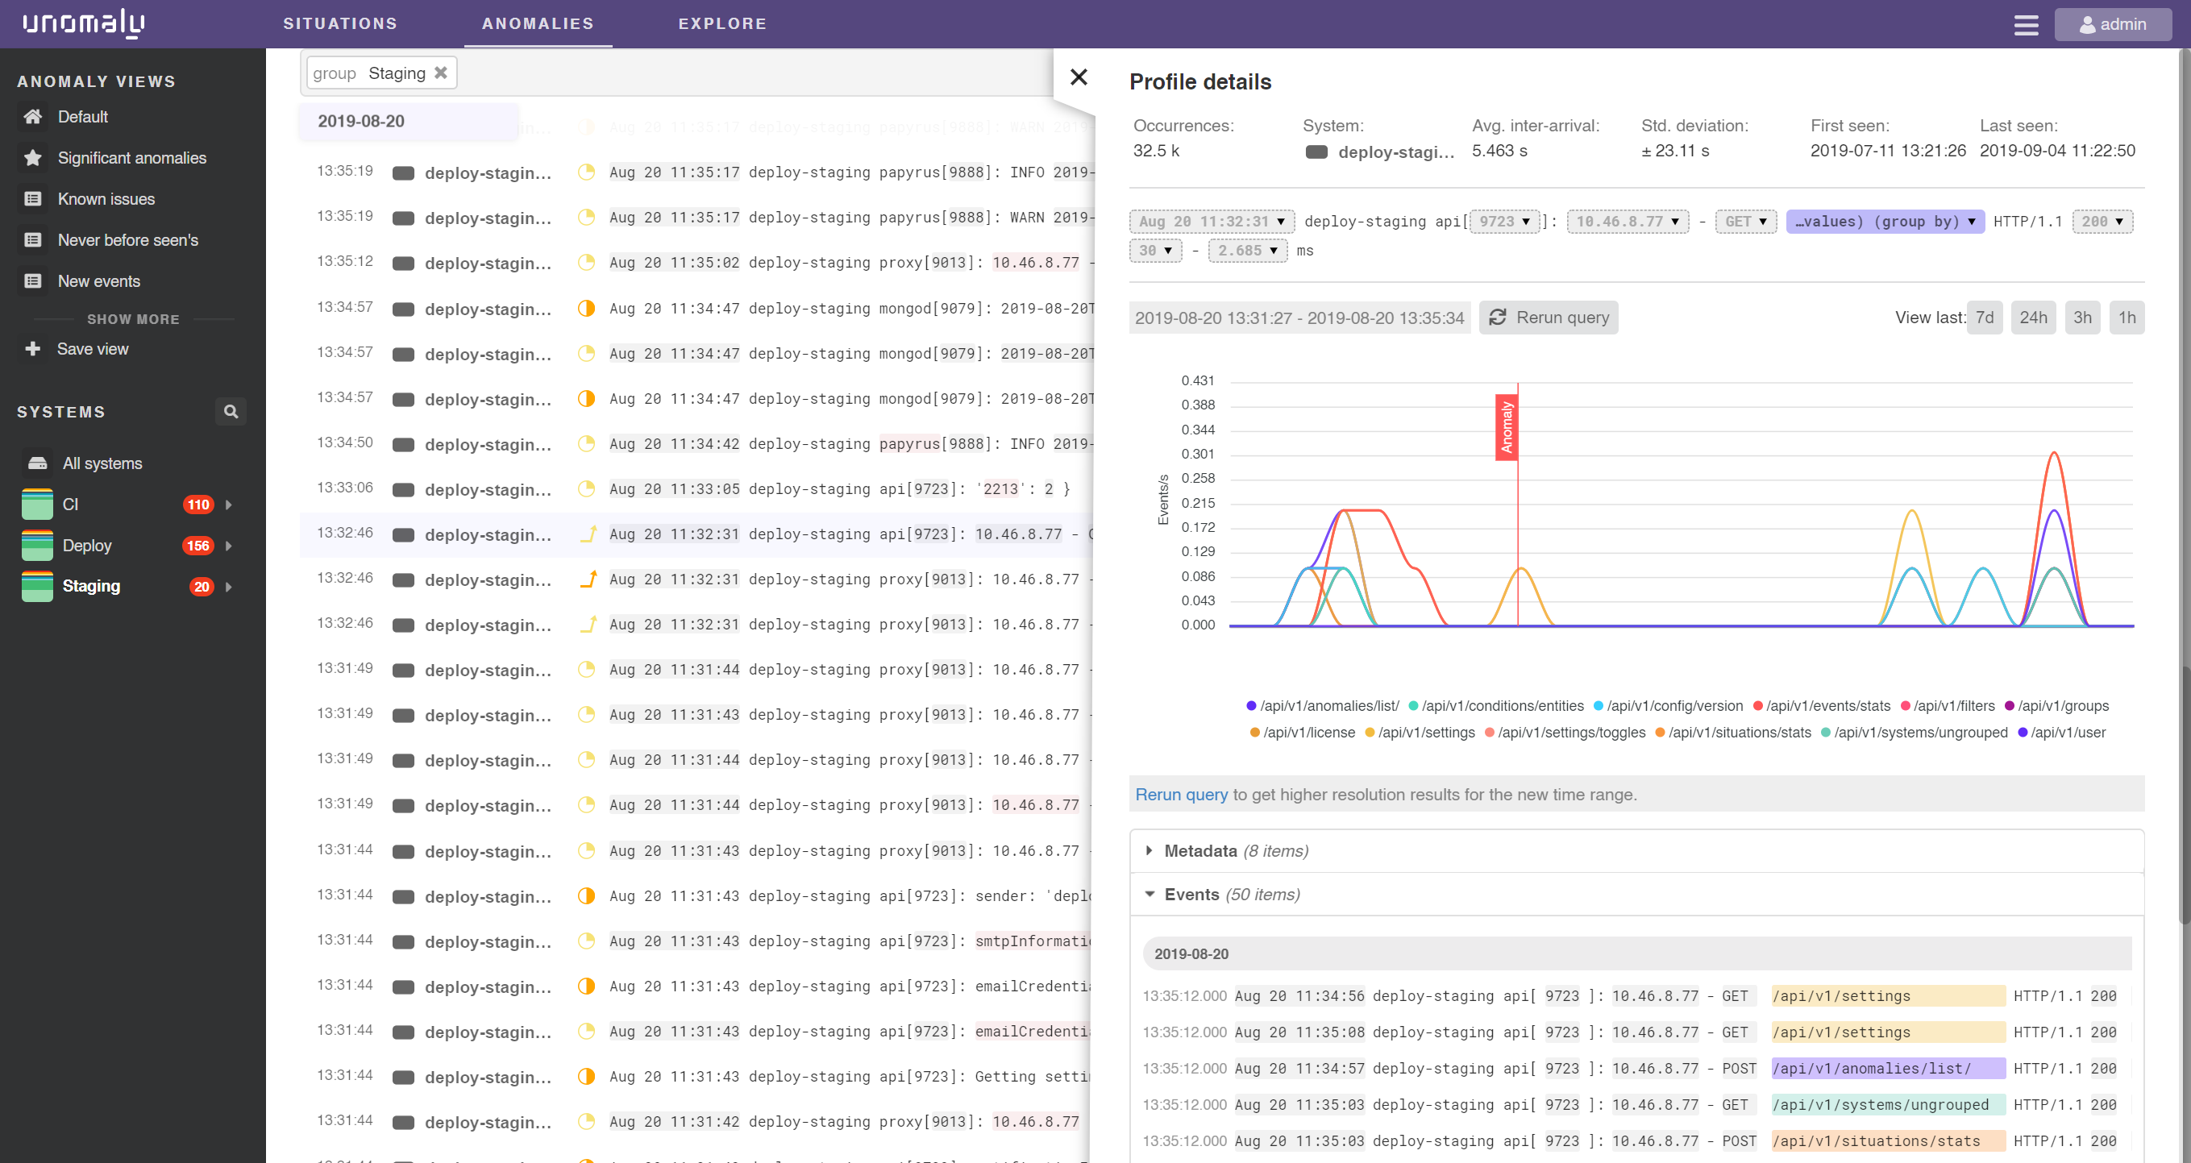This screenshot has width=2191, height=1163.
Task: Open the GET method dropdown
Action: 1745,222
